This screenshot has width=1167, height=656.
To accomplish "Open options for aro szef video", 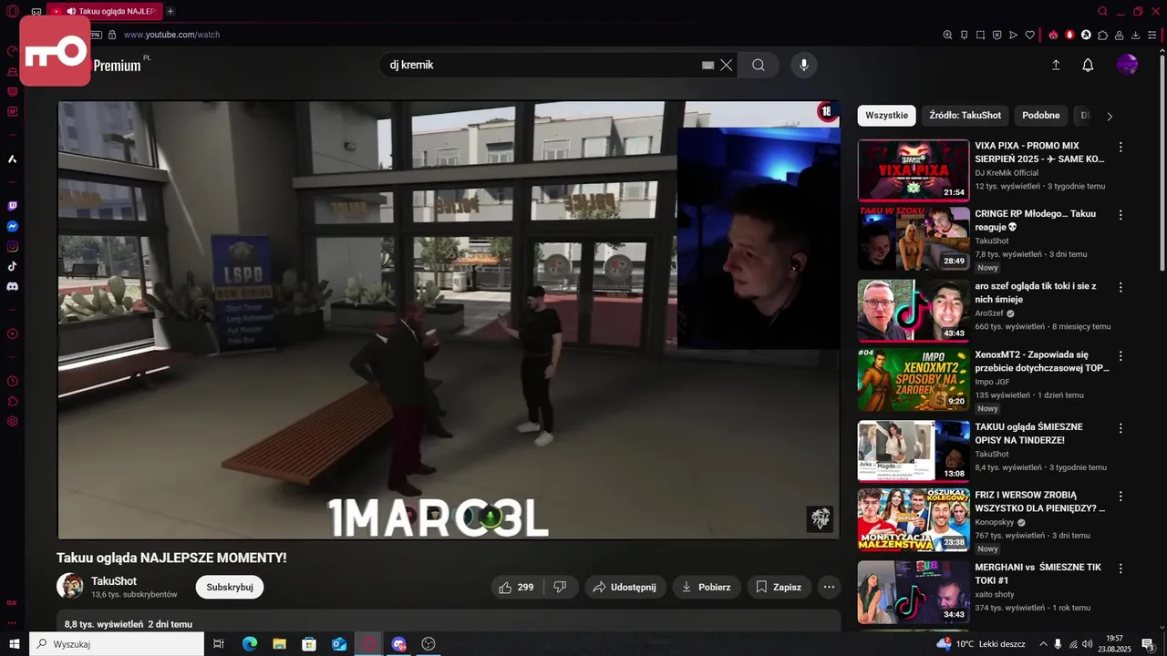I will tap(1121, 287).
